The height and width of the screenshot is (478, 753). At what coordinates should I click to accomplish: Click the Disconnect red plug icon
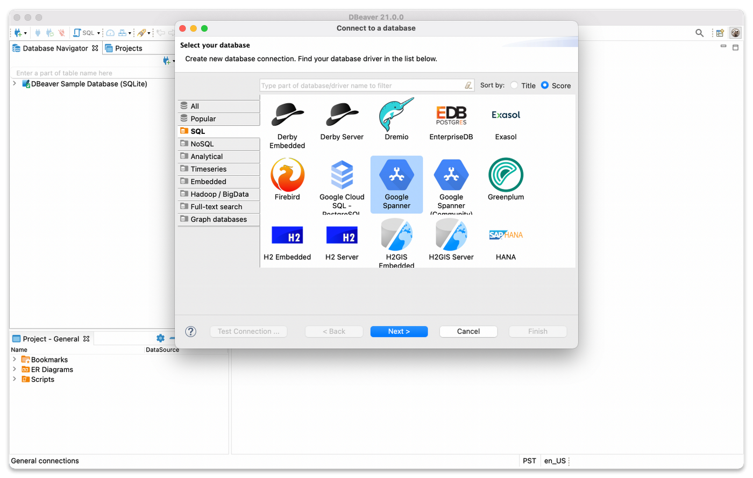point(61,33)
